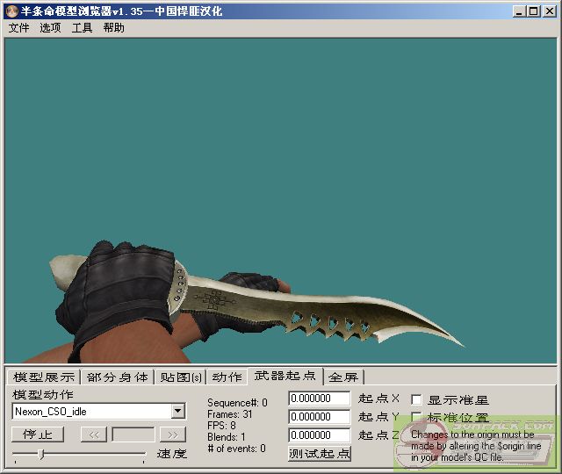Minimize the model viewer window
The image size is (562, 474).
click(520, 11)
